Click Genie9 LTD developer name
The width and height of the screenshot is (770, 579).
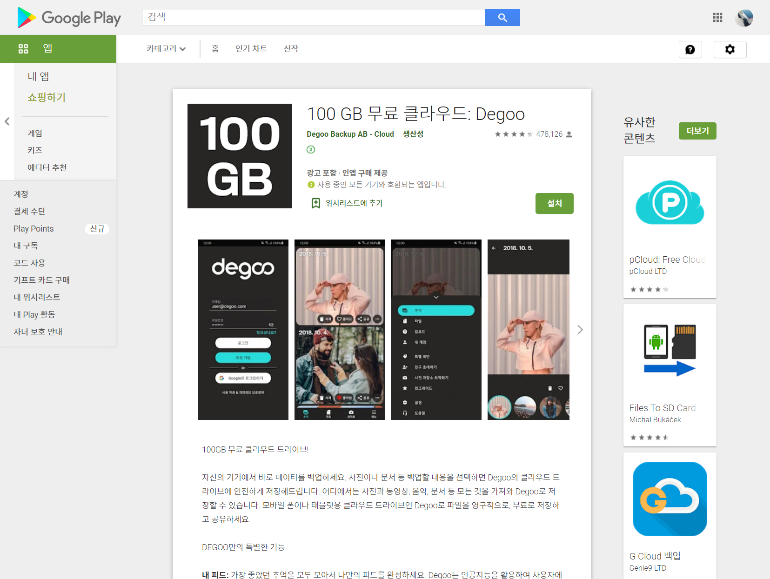click(x=648, y=568)
